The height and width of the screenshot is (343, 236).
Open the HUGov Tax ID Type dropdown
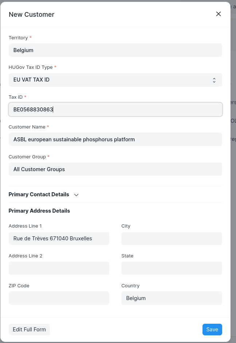coord(115,80)
